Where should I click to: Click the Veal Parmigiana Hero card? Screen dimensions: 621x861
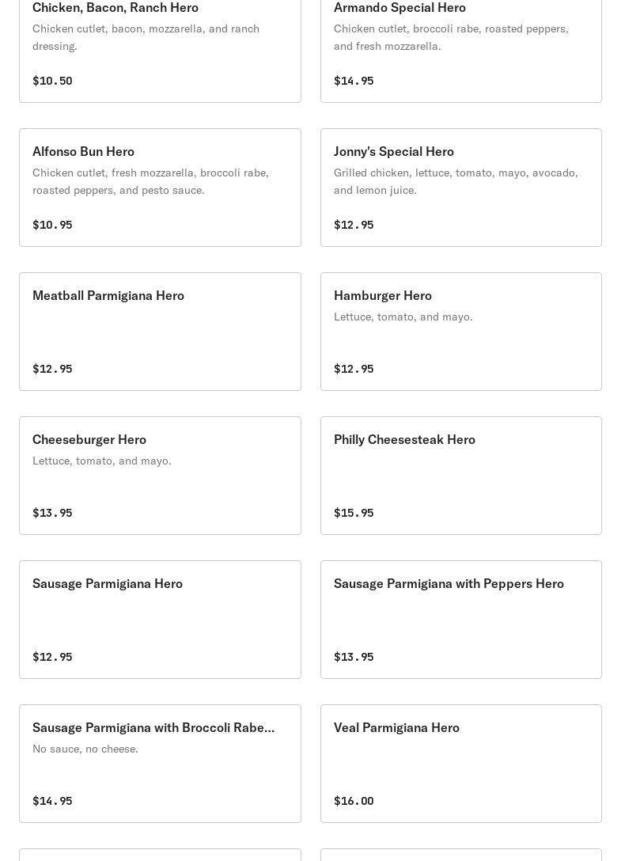tap(396, 727)
